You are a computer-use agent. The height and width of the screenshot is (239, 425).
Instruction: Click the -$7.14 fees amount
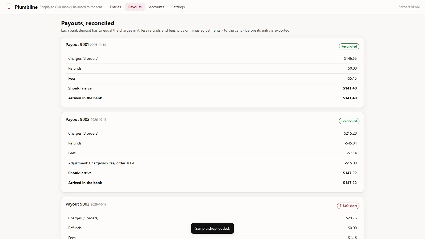(351, 153)
